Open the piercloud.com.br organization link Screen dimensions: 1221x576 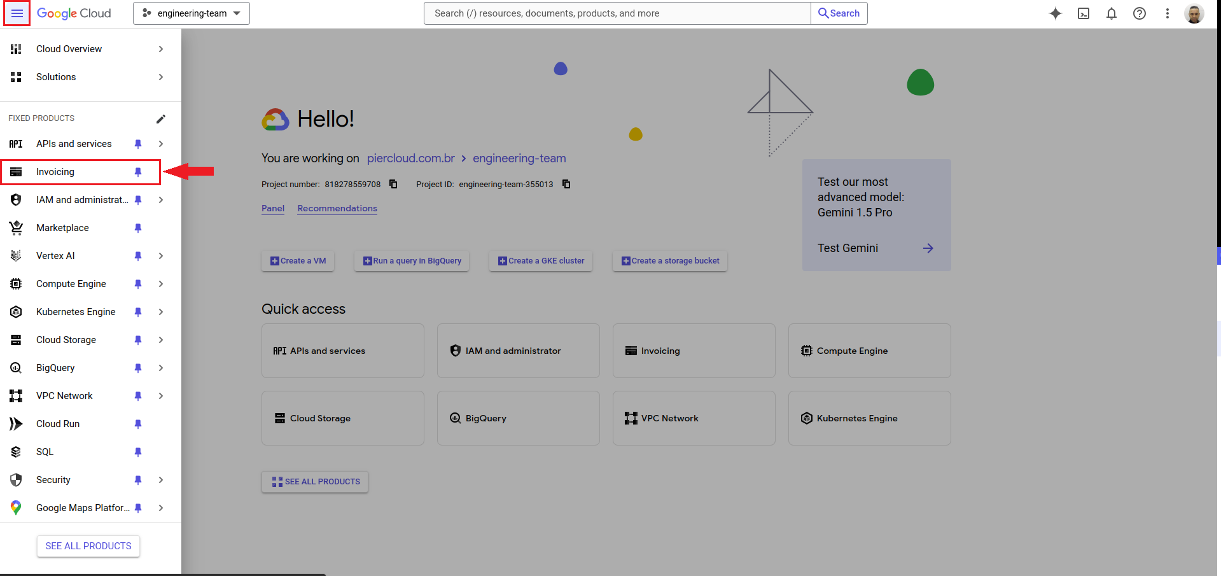pyautogui.click(x=410, y=158)
